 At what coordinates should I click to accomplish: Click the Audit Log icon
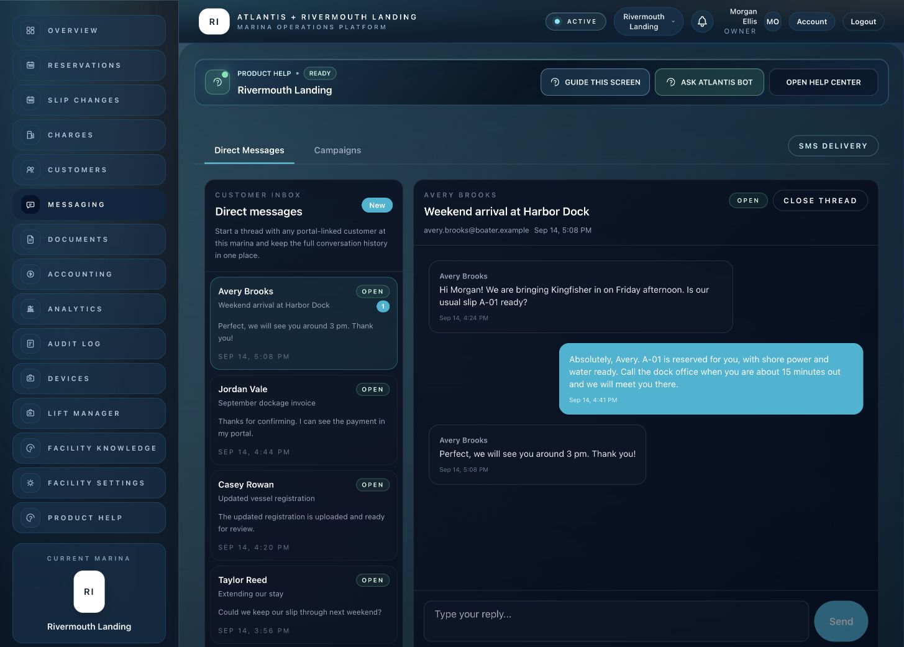tap(30, 344)
